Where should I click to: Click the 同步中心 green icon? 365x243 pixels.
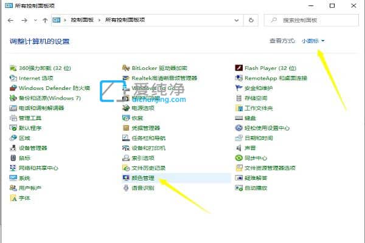239,158
